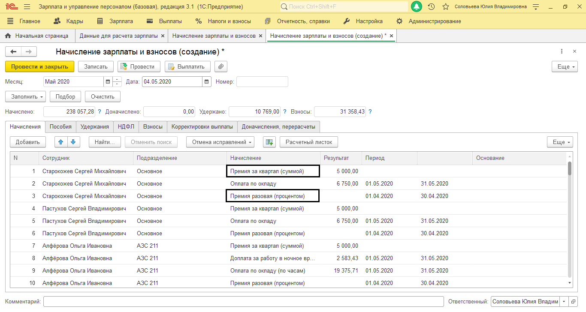Image resolution: width=586 pixels, height=312 pixels.
Task: Click the paperclip attachments icon
Action: click(x=221, y=66)
